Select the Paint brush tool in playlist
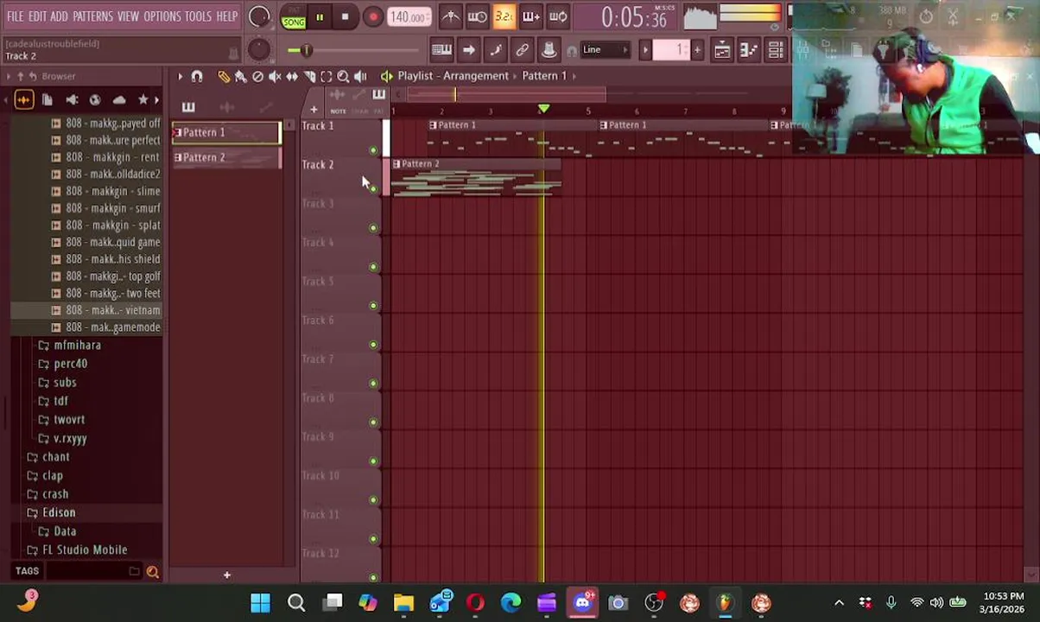 tap(240, 76)
